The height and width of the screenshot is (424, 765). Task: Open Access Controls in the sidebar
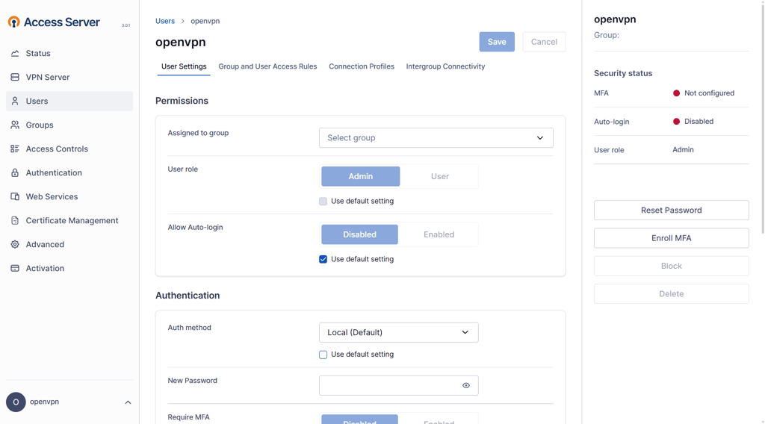click(x=69, y=149)
